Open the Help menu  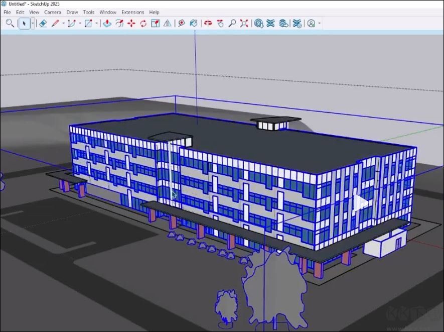pyautogui.click(x=154, y=12)
